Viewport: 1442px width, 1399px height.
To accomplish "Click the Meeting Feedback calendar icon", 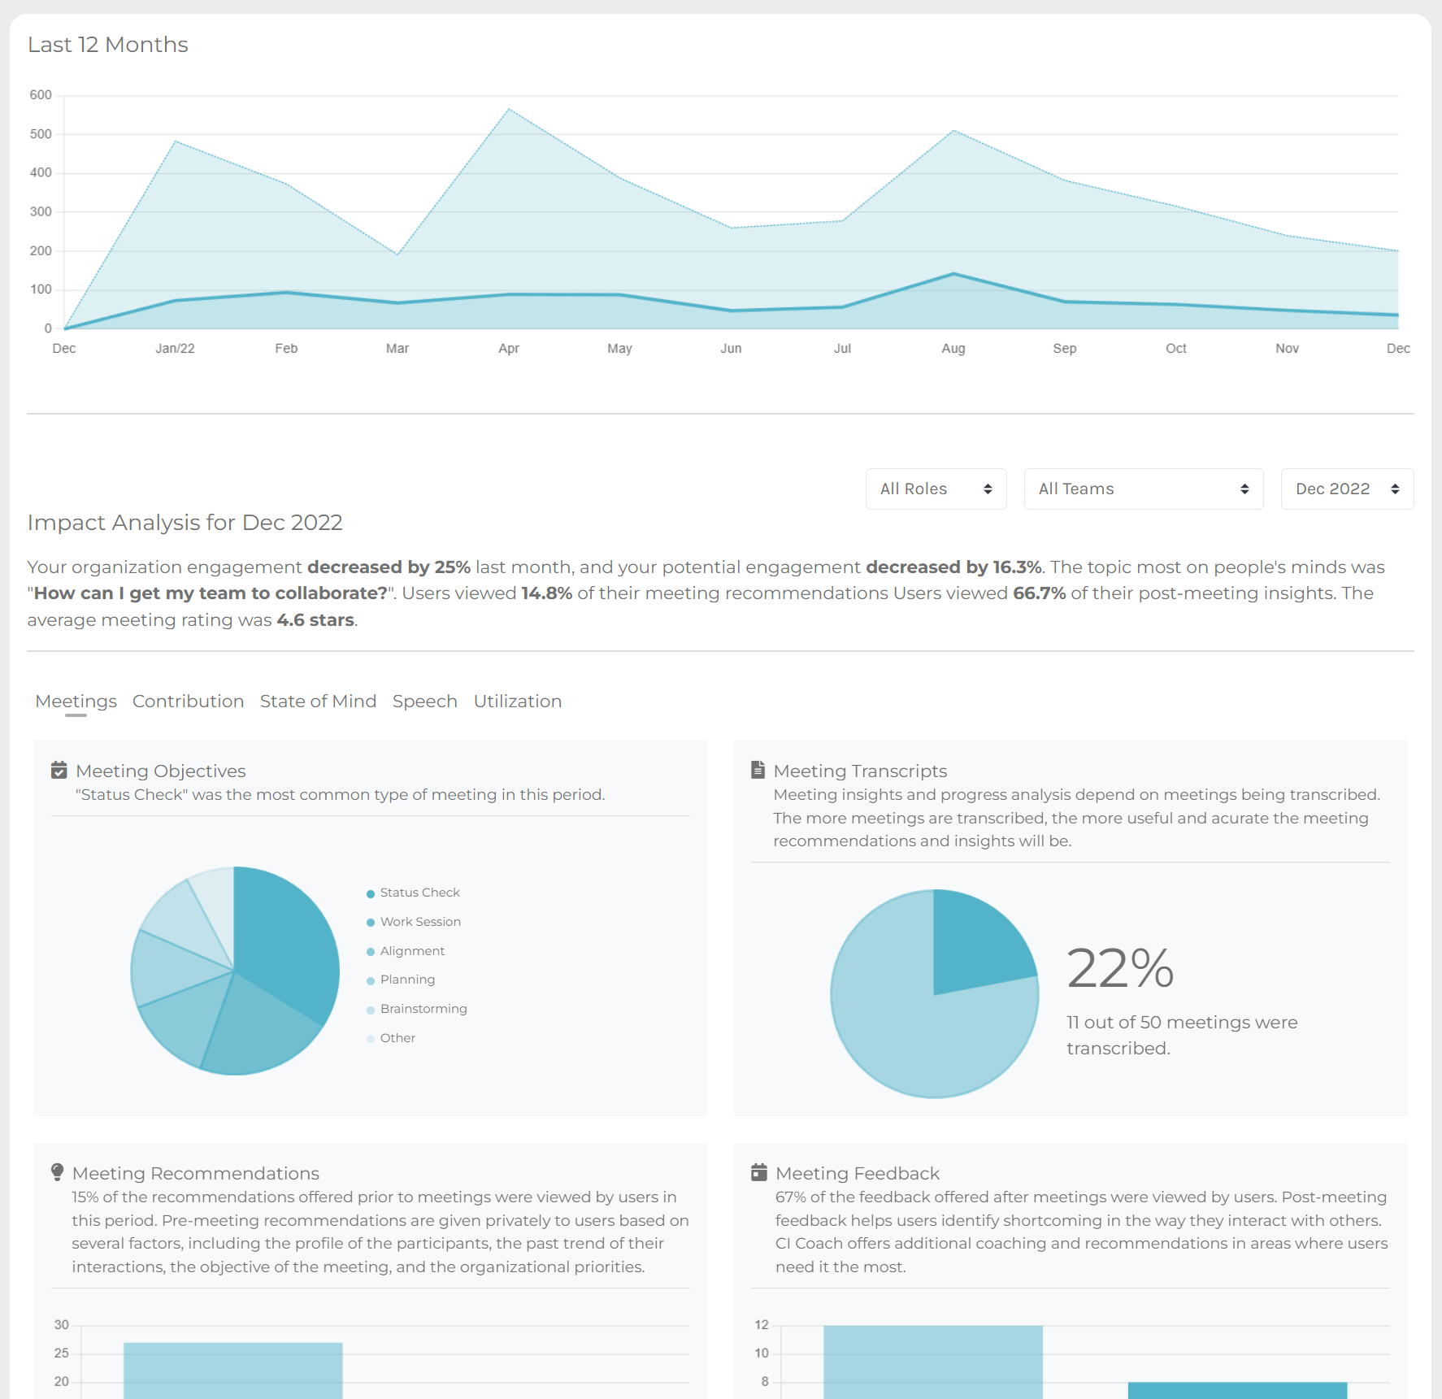I will (759, 1172).
